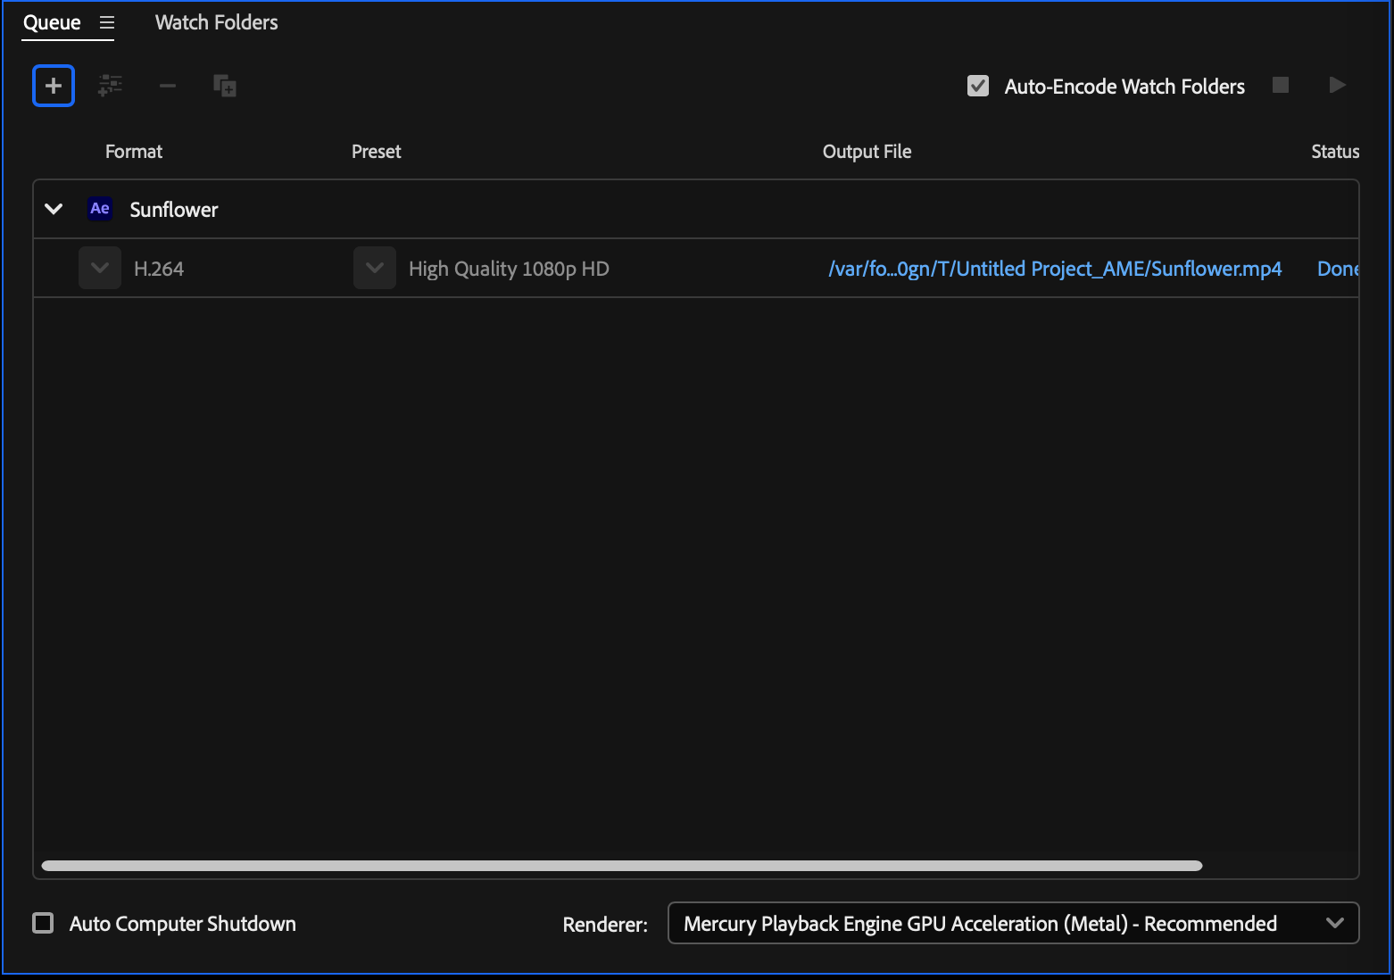Screen dimensions: 1394x980
Task: Click the Add Source plus icon
Action: tap(54, 86)
